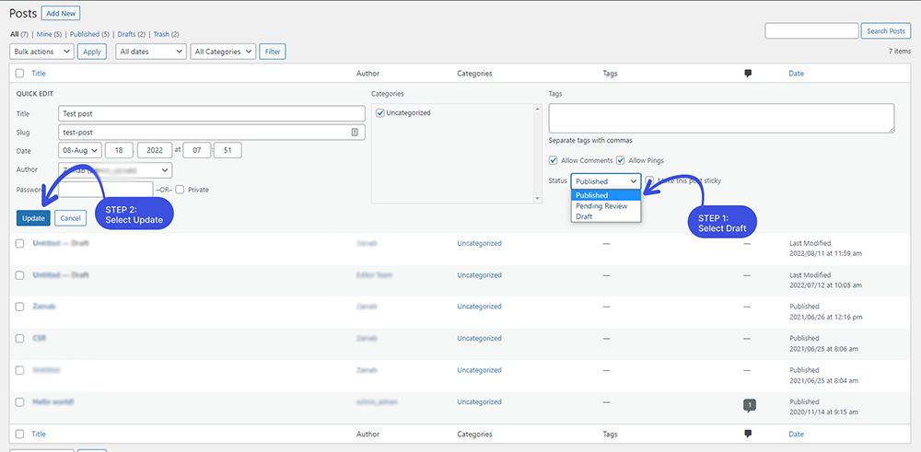
Task: Click the blue Update button
Action: pyautogui.click(x=33, y=218)
